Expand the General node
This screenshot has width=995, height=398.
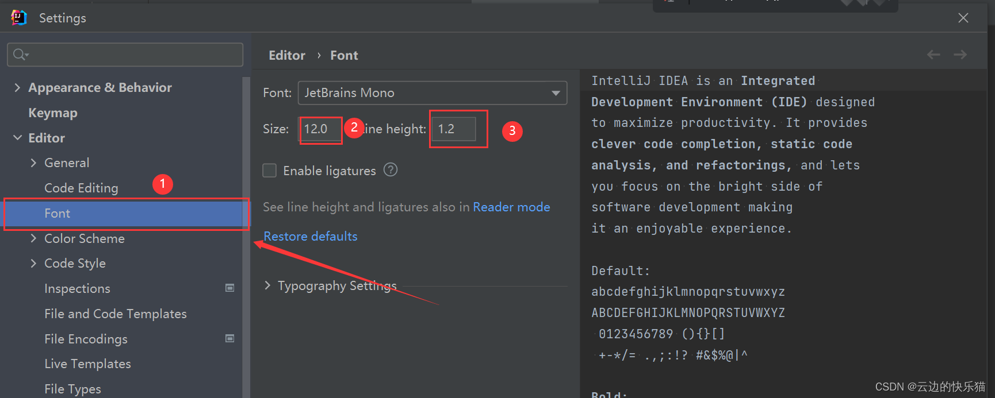pyautogui.click(x=33, y=163)
